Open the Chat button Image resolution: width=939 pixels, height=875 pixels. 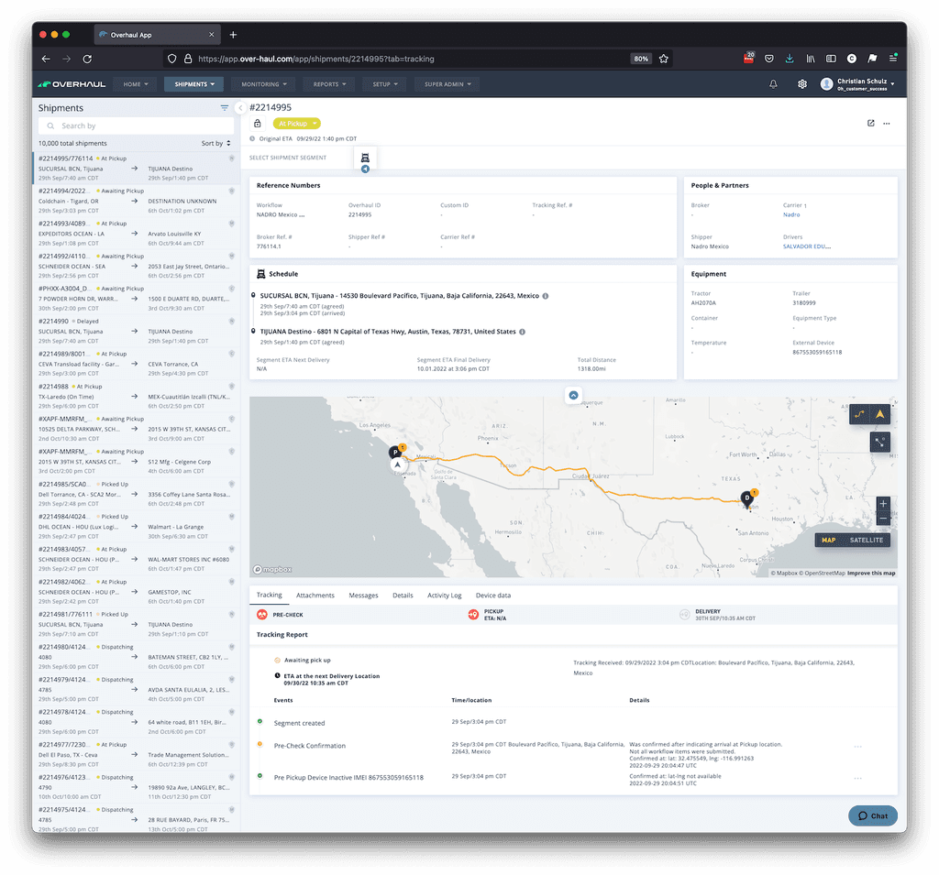873,815
